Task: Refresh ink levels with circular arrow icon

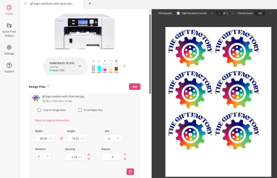Action: pos(124,66)
